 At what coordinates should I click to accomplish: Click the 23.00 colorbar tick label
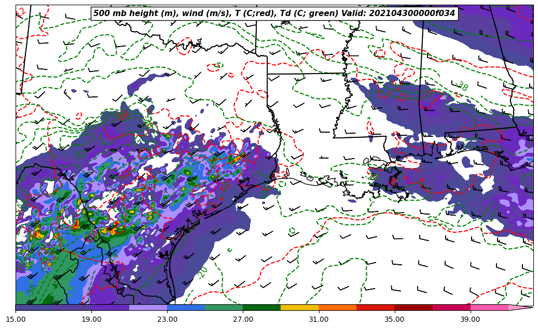[x=167, y=319]
